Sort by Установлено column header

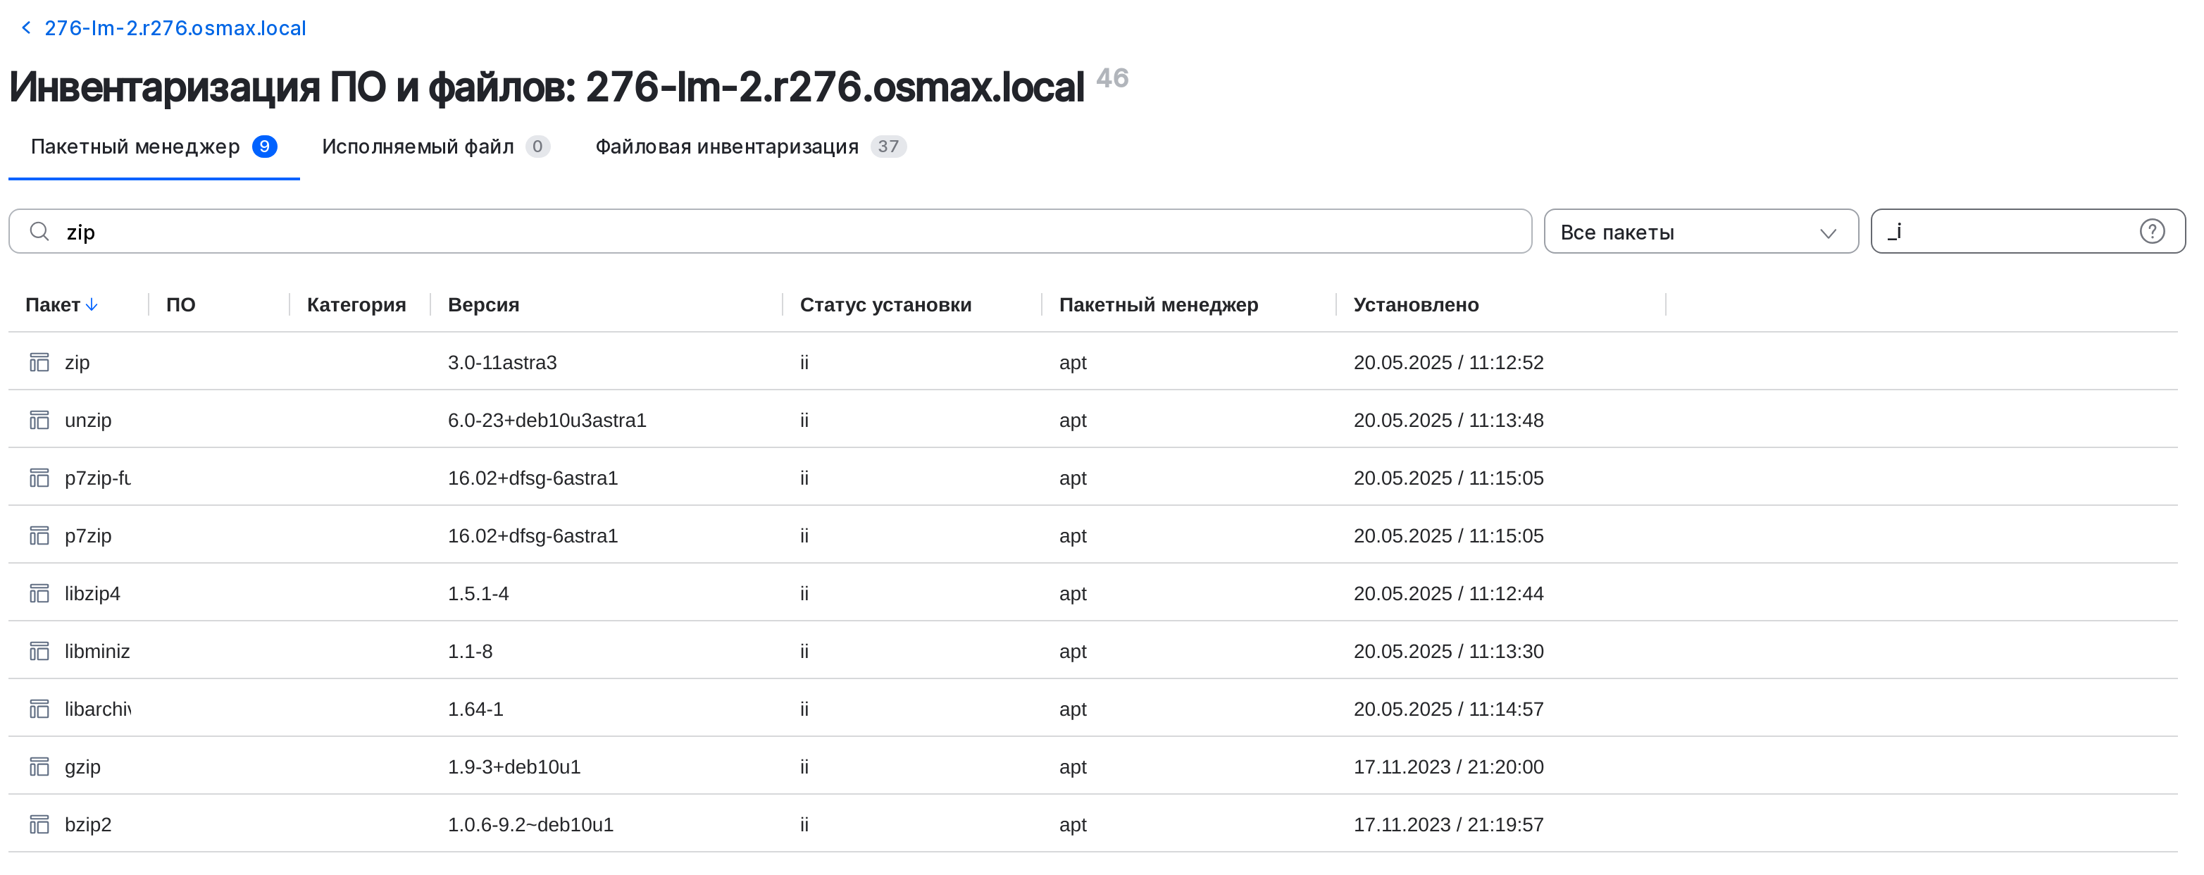tap(1415, 305)
